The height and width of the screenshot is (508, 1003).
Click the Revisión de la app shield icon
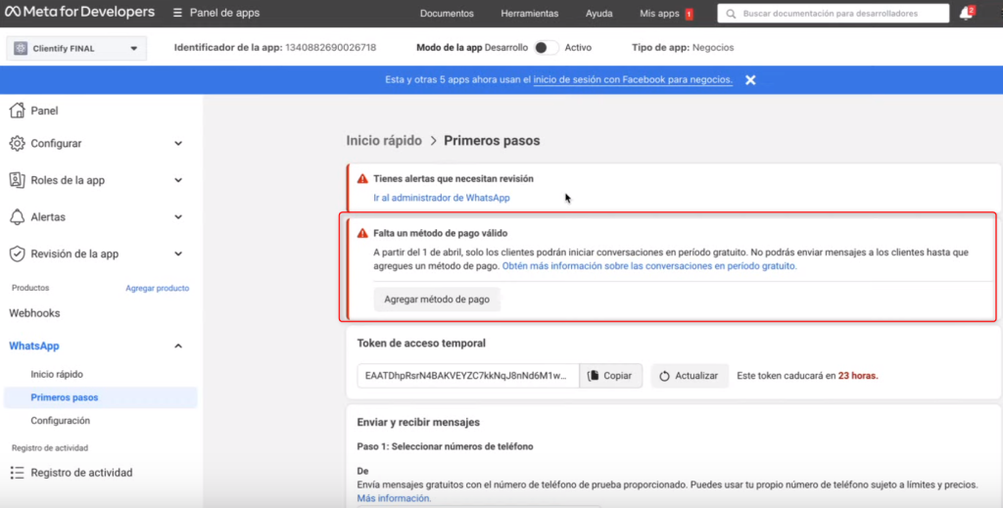click(18, 254)
